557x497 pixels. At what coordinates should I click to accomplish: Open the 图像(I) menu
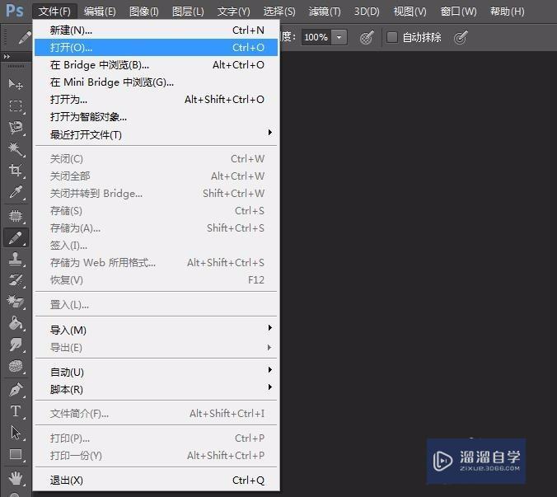(x=144, y=12)
